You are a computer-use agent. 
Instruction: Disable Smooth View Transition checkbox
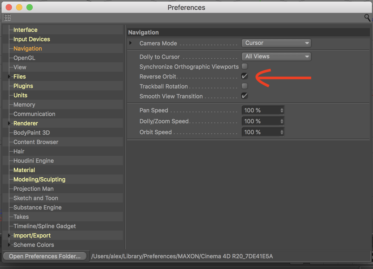pos(245,96)
